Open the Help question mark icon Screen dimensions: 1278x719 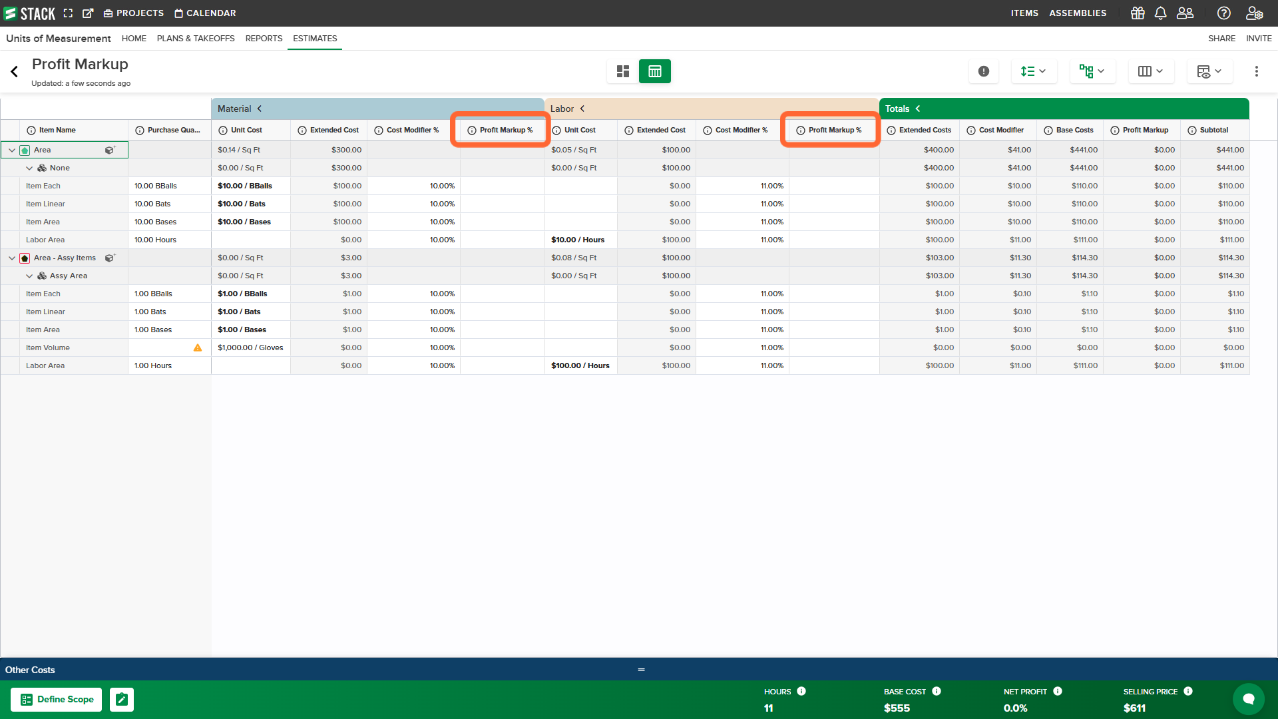pyautogui.click(x=1223, y=13)
